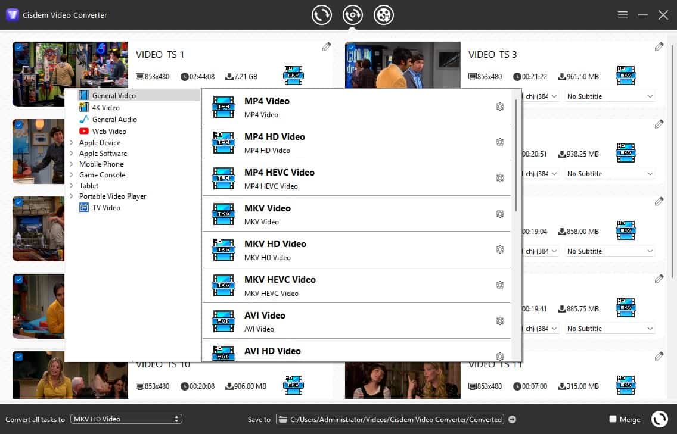
Task: Click the main video list scrollbar
Action: pos(672,161)
